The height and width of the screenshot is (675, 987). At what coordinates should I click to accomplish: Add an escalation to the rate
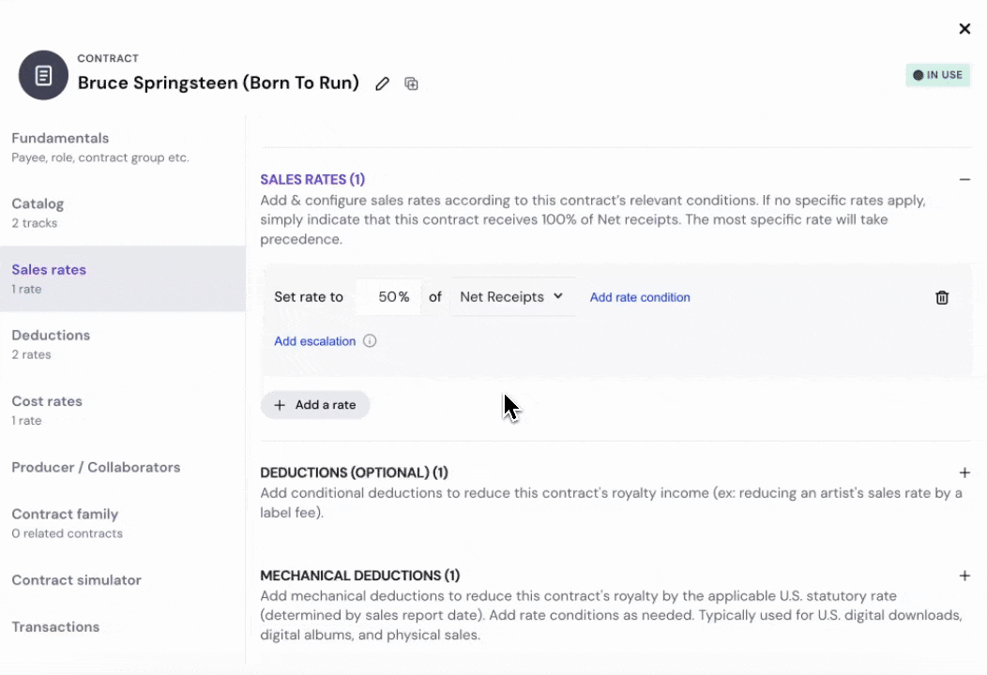314,341
